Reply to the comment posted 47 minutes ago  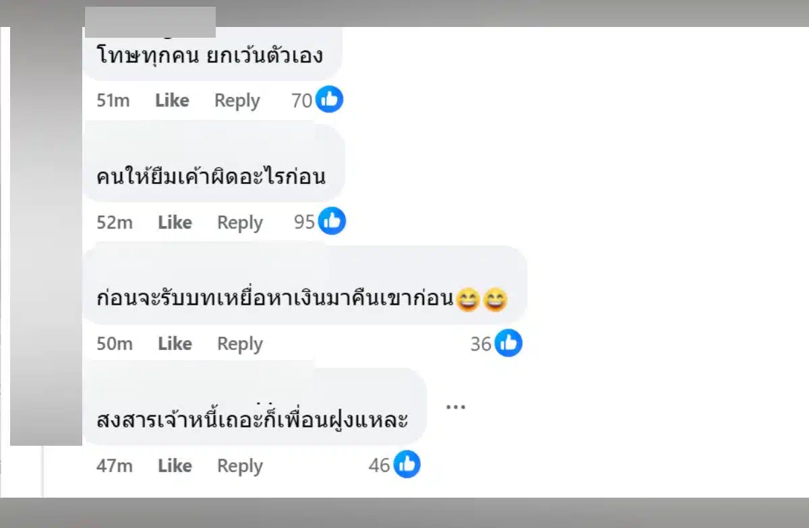pyautogui.click(x=239, y=465)
